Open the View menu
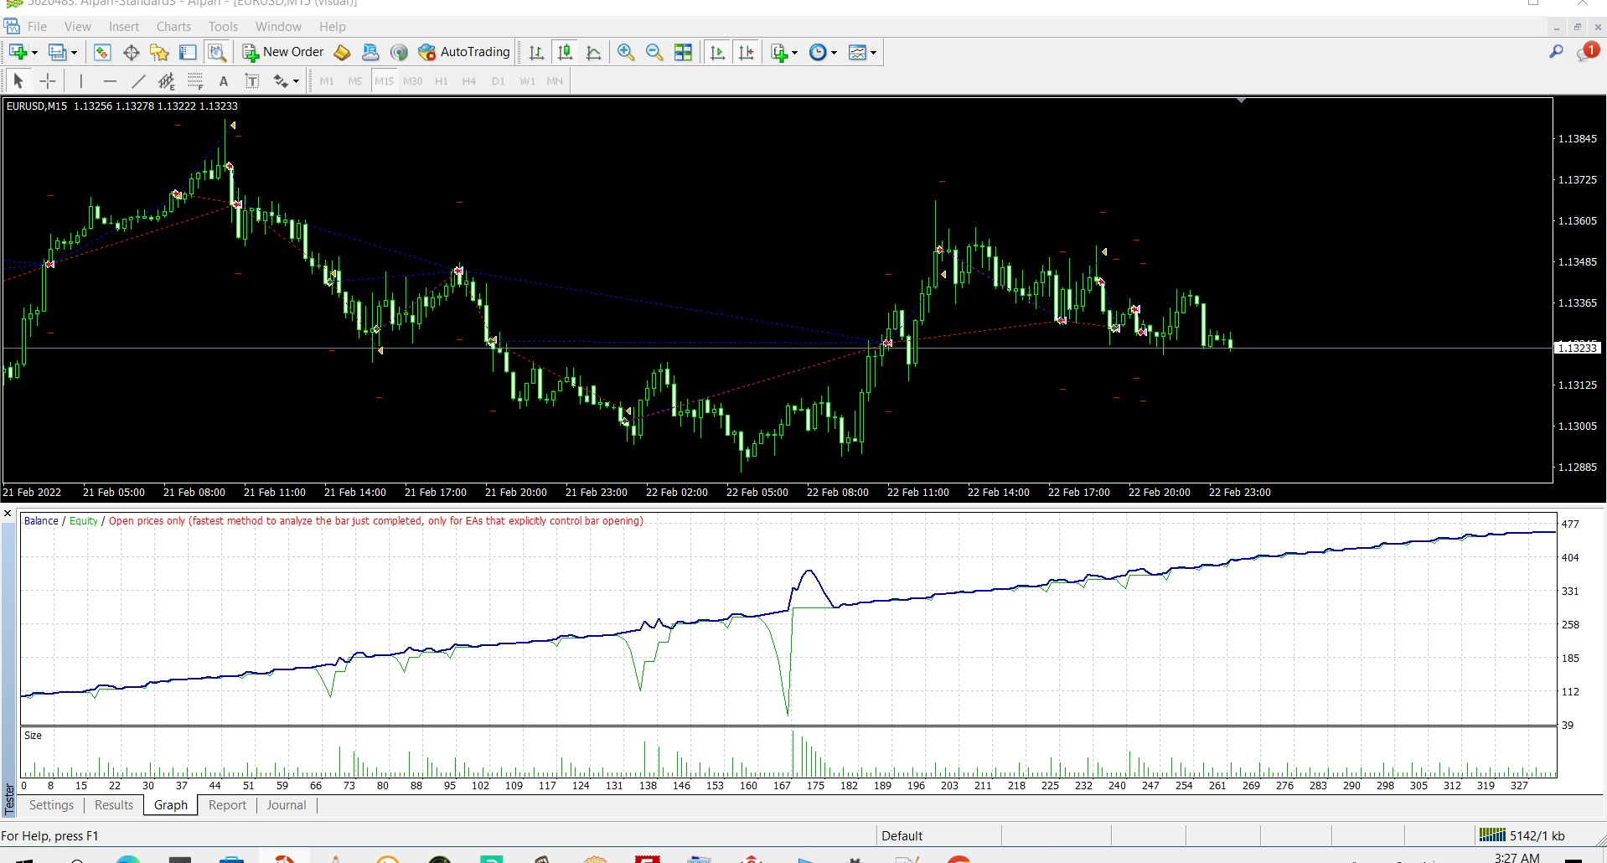 [78, 27]
